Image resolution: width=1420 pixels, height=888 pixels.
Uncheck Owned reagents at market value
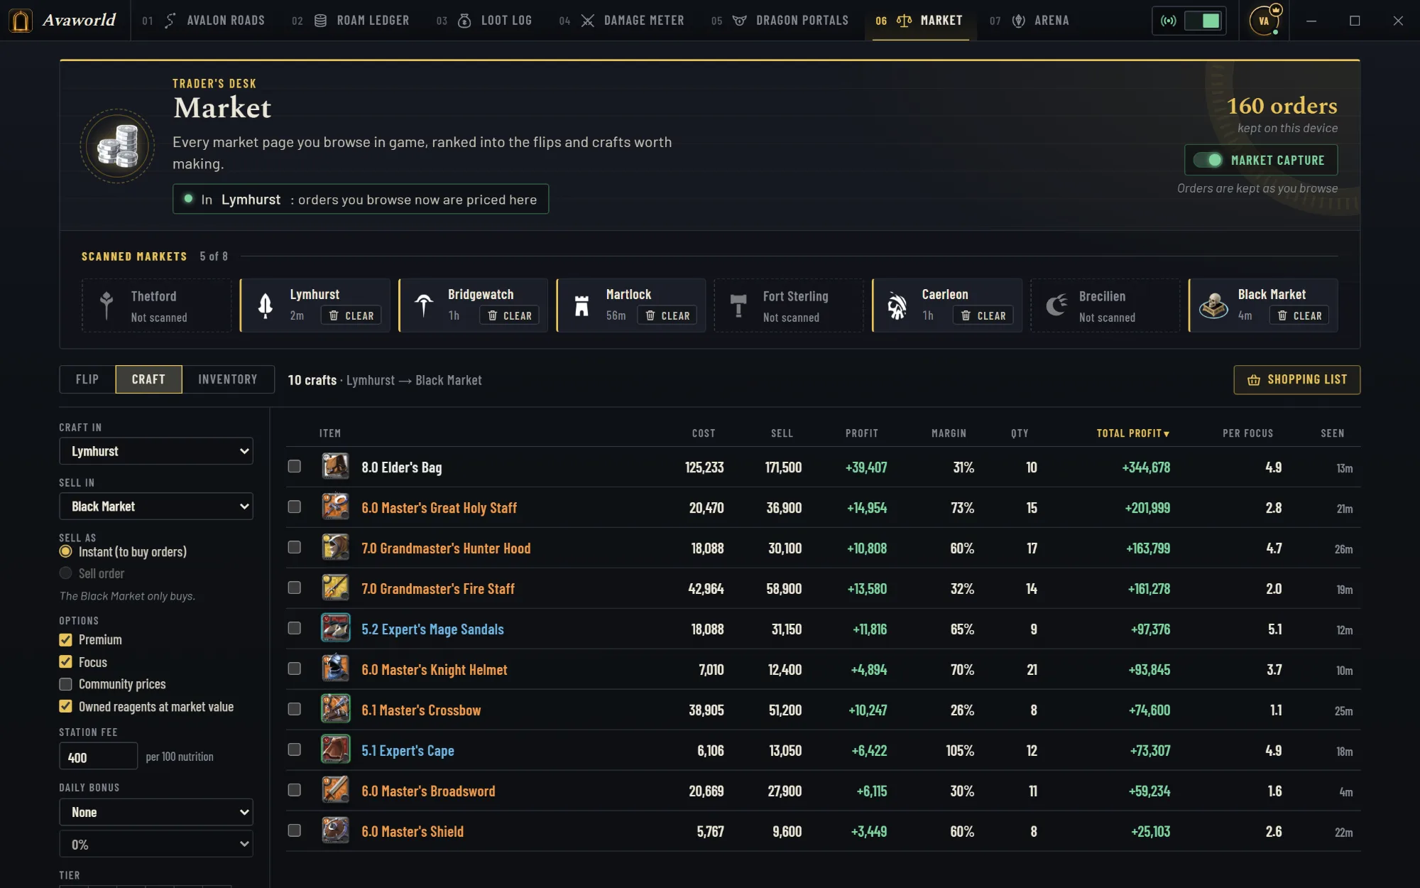tap(66, 706)
